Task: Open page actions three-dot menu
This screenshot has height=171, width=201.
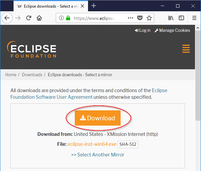Action: (131, 18)
